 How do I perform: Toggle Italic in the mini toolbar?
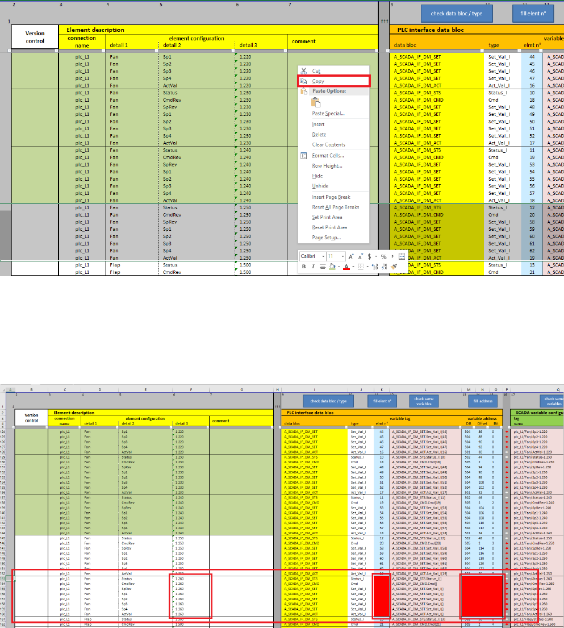[312, 267]
